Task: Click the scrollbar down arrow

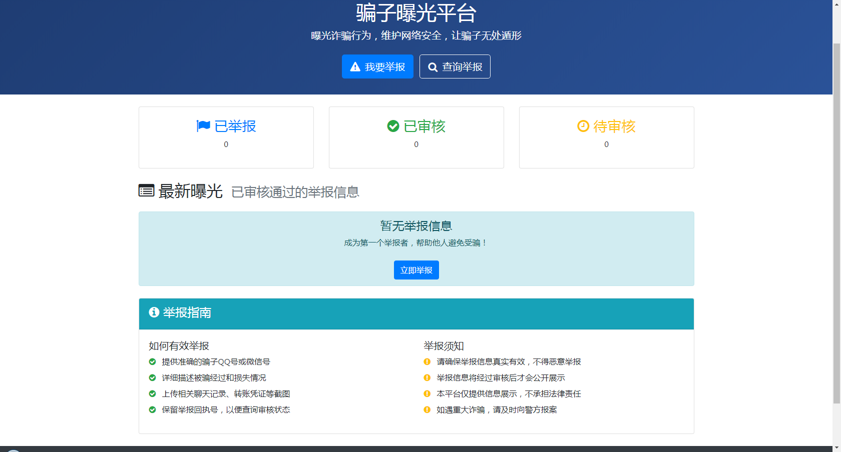Action: 836,447
